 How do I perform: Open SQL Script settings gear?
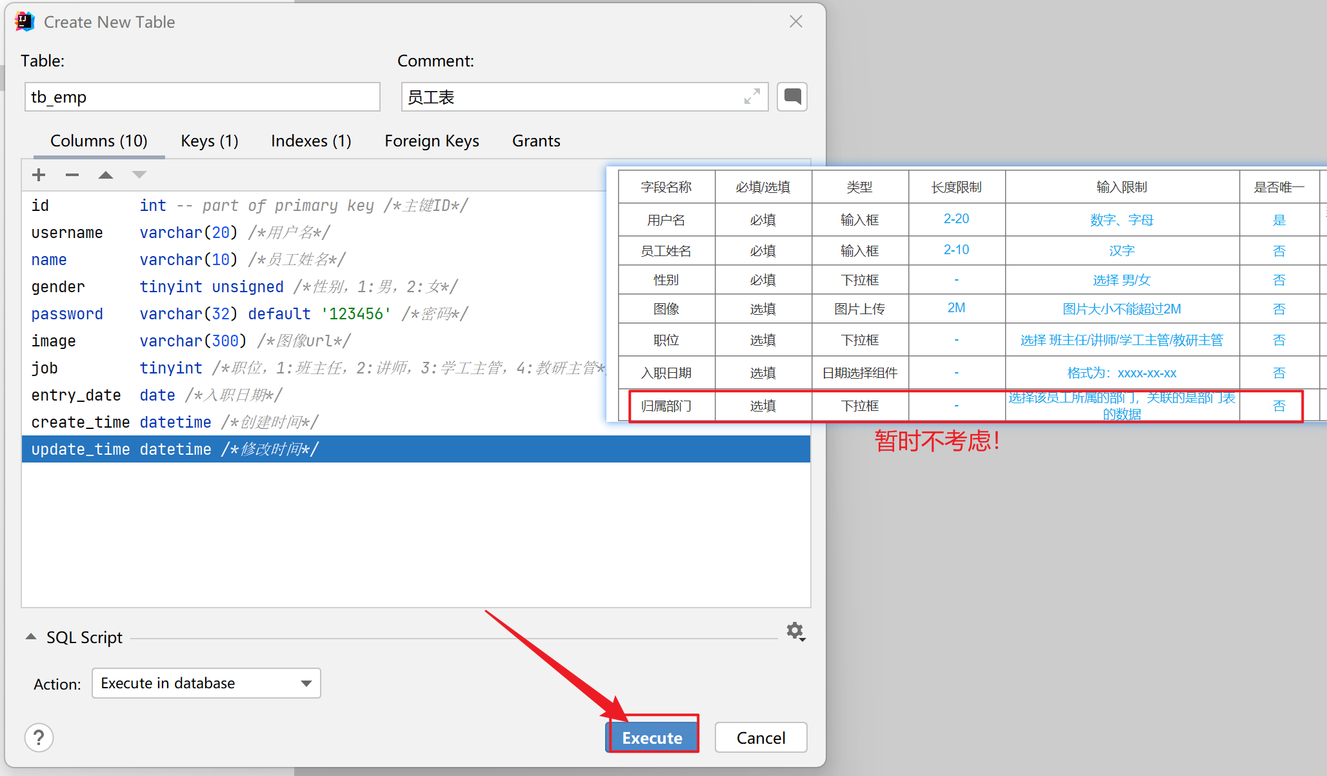point(795,632)
